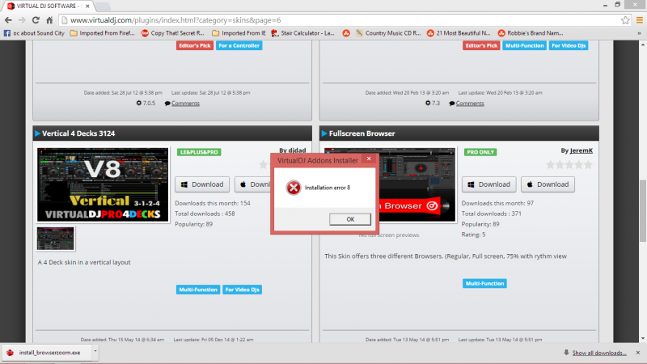The width and height of the screenshot is (647, 364).
Task: Open Country Music CD R... bookmark
Action: pyautogui.click(x=388, y=33)
